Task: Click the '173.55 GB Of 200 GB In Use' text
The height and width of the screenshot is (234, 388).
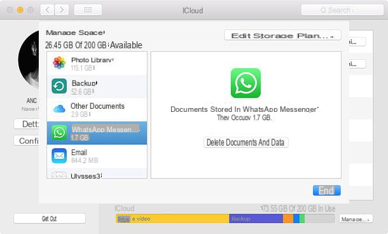Action: click(x=298, y=209)
